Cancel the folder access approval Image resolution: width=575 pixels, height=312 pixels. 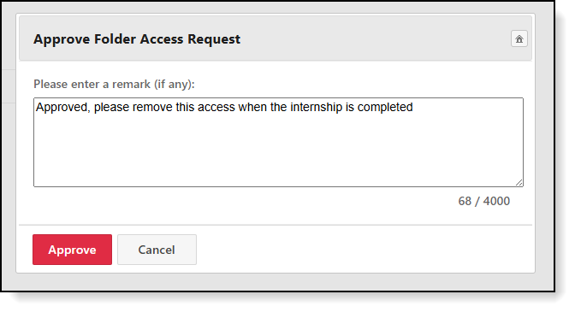[157, 250]
